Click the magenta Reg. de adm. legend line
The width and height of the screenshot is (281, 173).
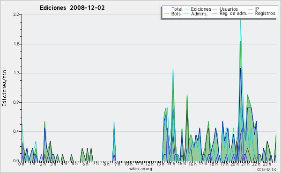214,14
